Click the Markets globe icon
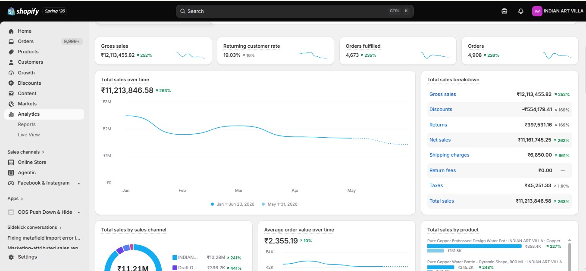 (11, 104)
